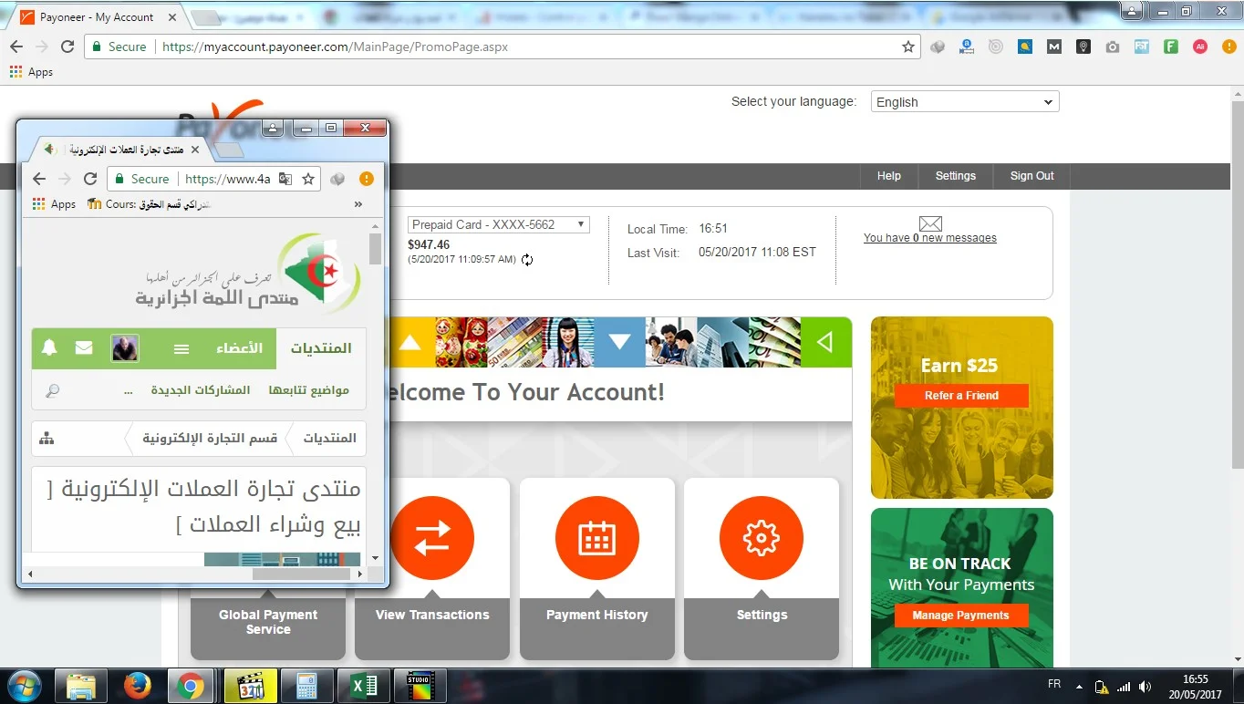Image resolution: width=1244 pixels, height=704 pixels.
Task: Open the forum mail envelope icon
Action: (84, 347)
